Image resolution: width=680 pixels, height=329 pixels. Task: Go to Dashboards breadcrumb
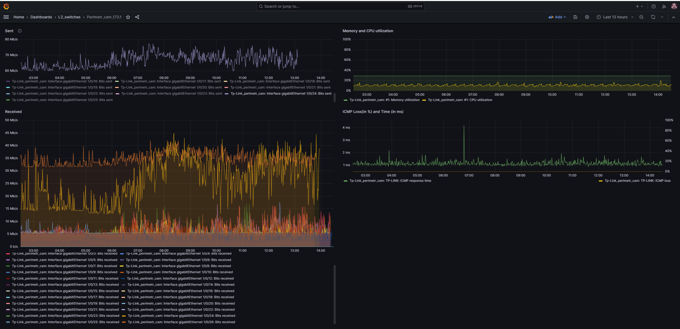(41, 17)
